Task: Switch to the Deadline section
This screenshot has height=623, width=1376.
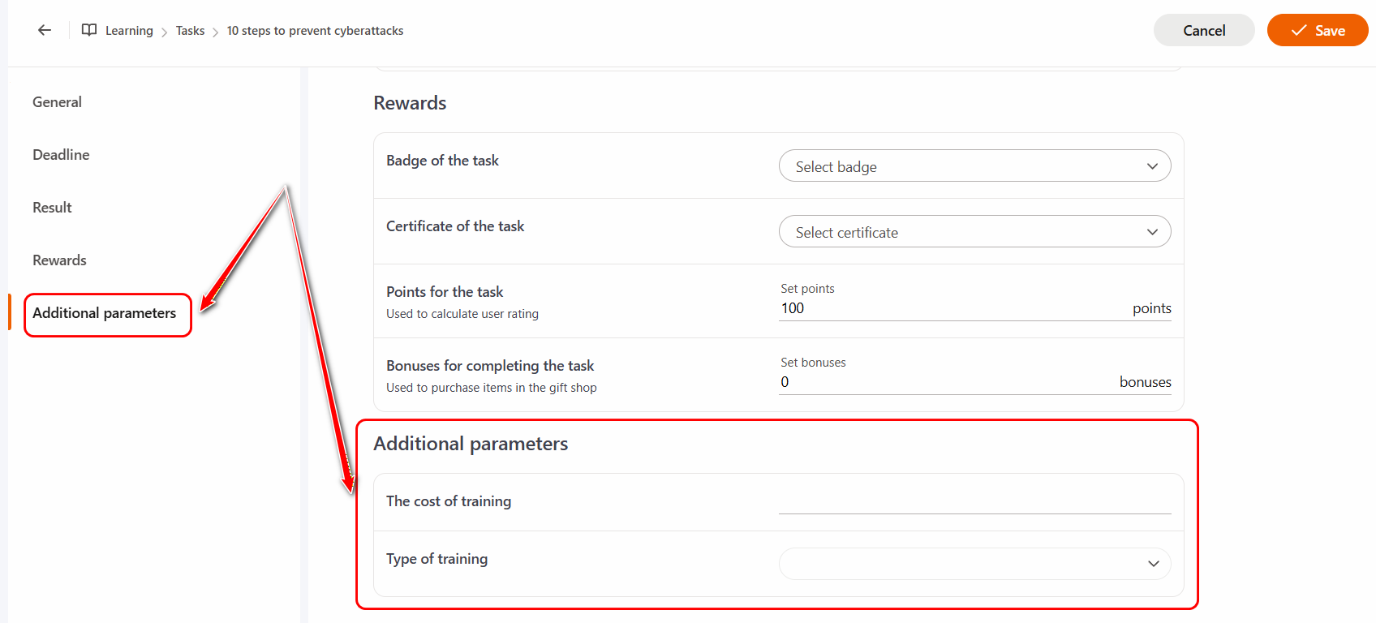Action: tap(61, 155)
